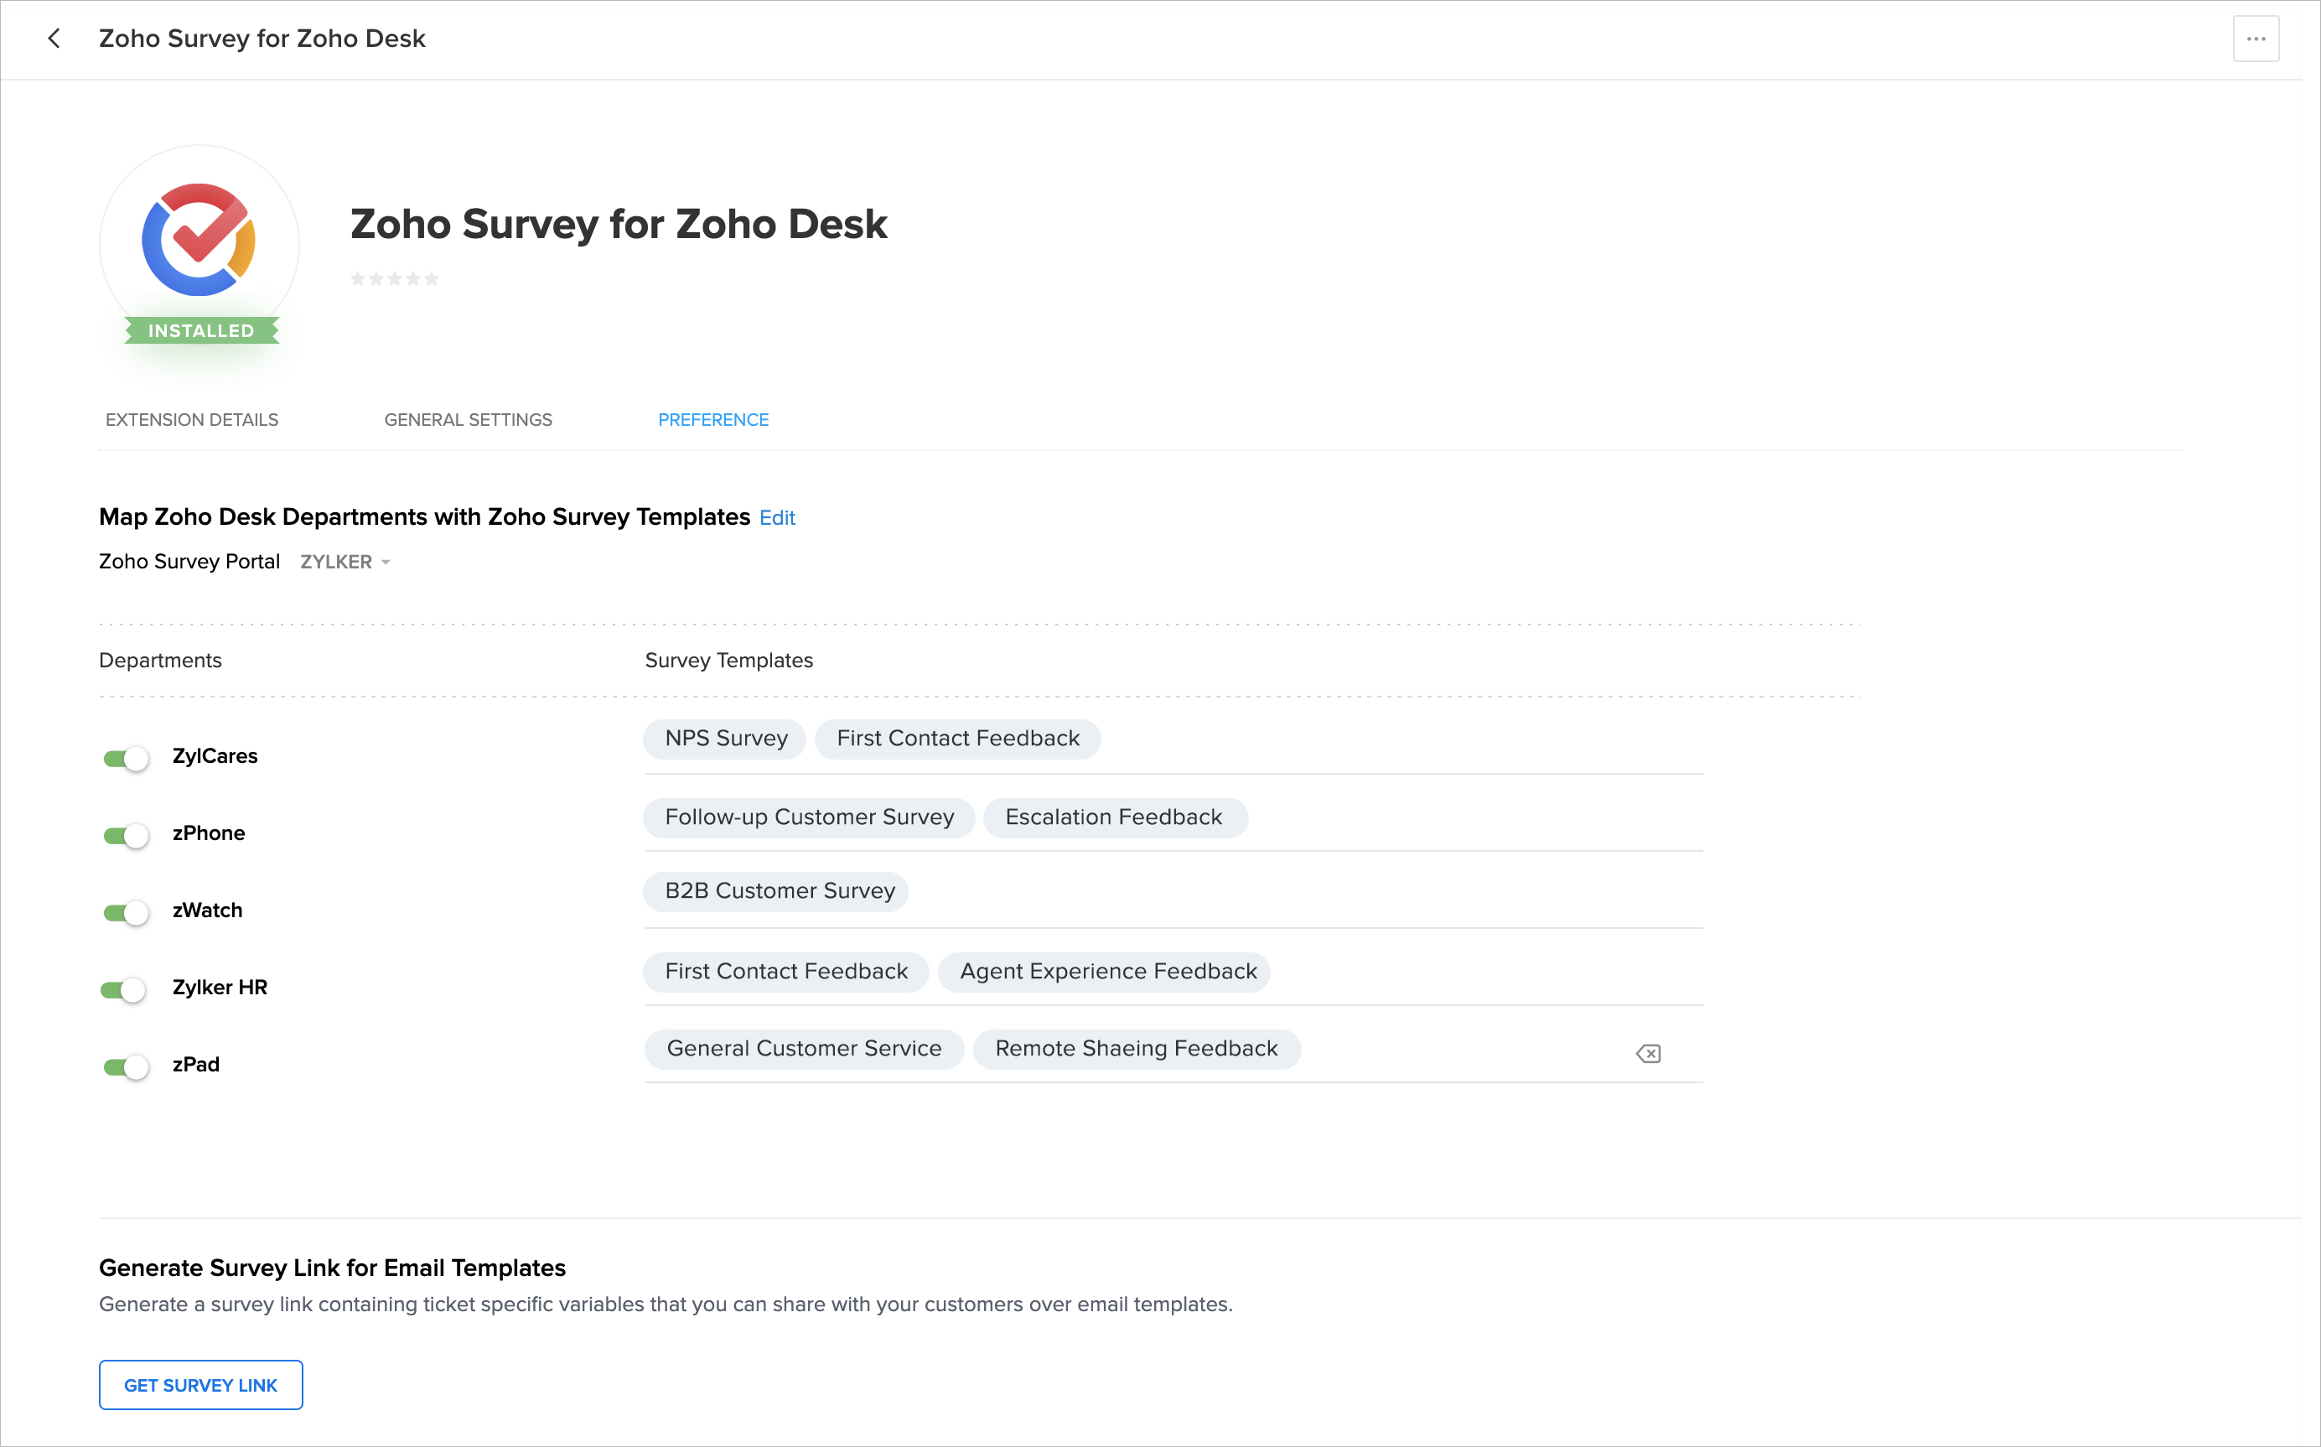Click the NPS Survey tag icon
The width and height of the screenshot is (2321, 1447).
[x=725, y=739]
